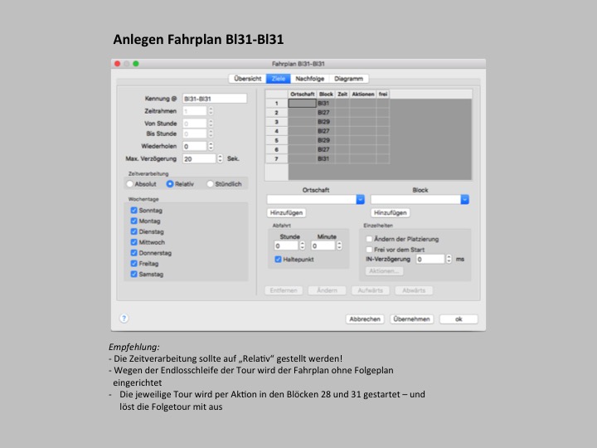Click the help question mark icon
597x448 pixels.
pyautogui.click(x=124, y=318)
